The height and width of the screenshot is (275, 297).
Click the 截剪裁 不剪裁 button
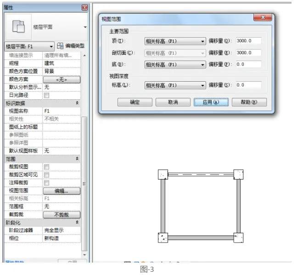(x=62, y=214)
